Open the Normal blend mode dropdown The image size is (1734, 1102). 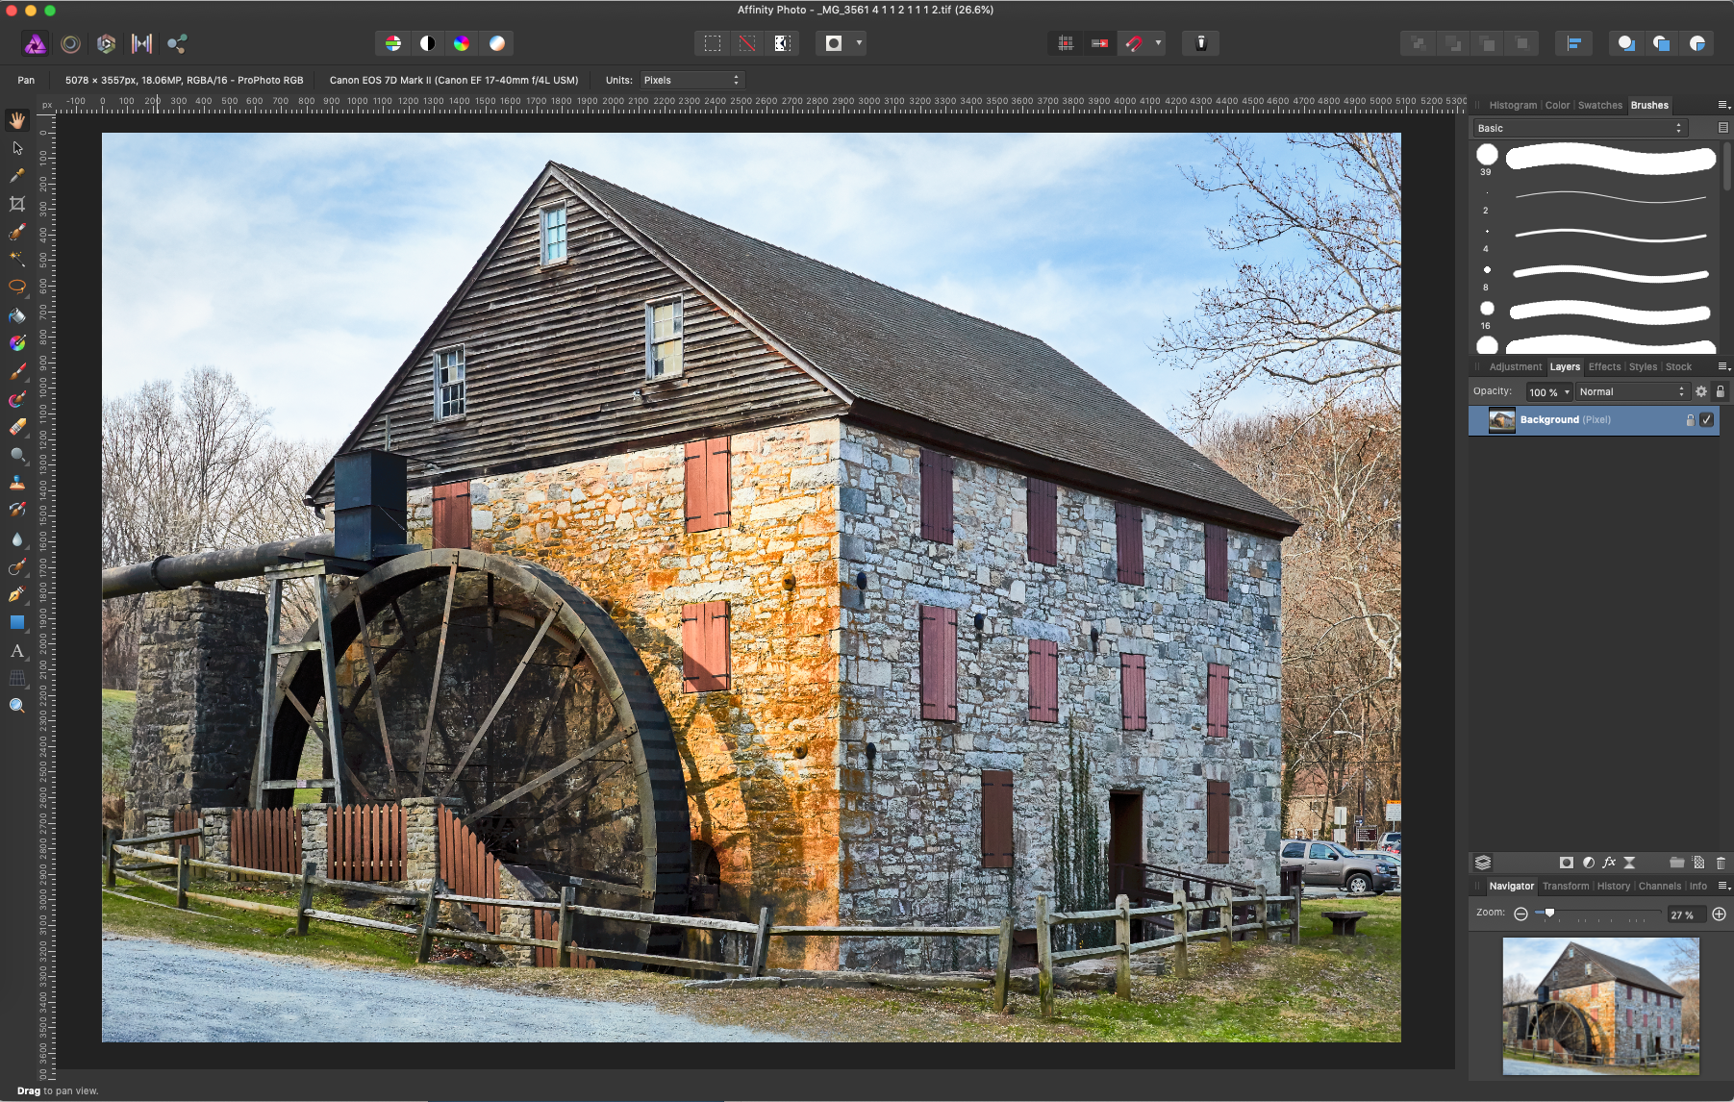(x=1632, y=391)
